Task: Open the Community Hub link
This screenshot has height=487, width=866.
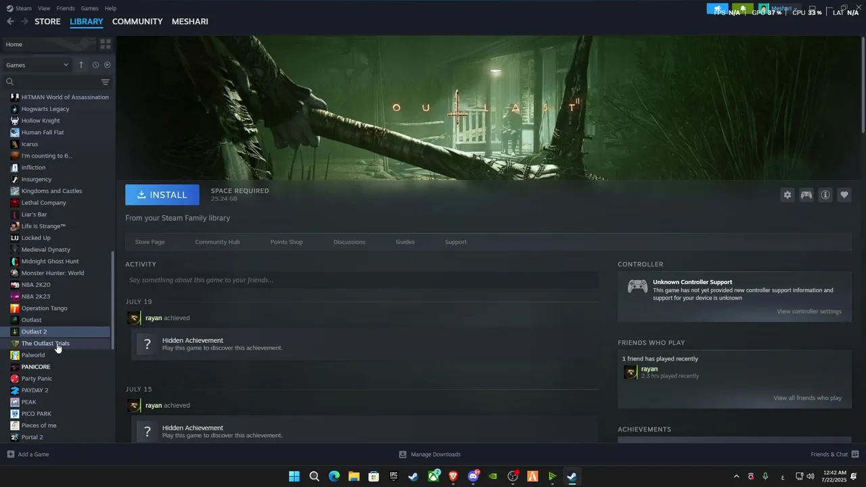Action: [217, 241]
